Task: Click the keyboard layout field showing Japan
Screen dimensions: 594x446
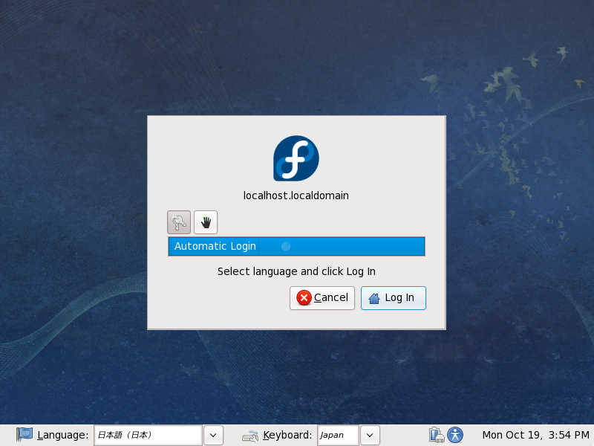Action: (337, 435)
